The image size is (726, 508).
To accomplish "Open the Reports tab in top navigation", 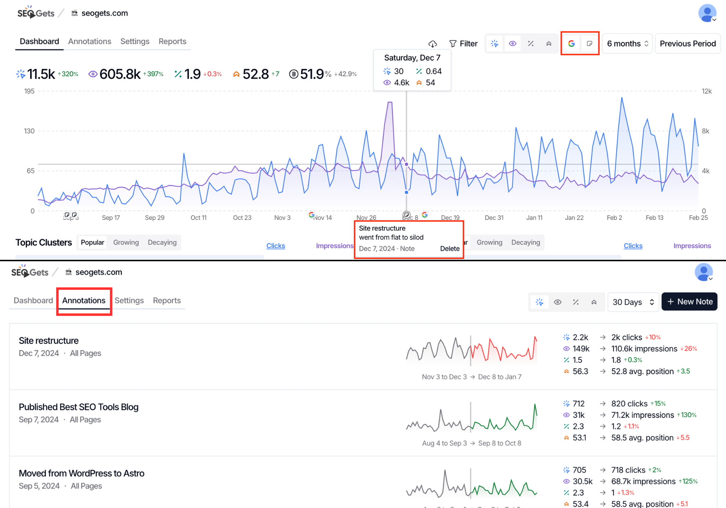I will tap(172, 41).
